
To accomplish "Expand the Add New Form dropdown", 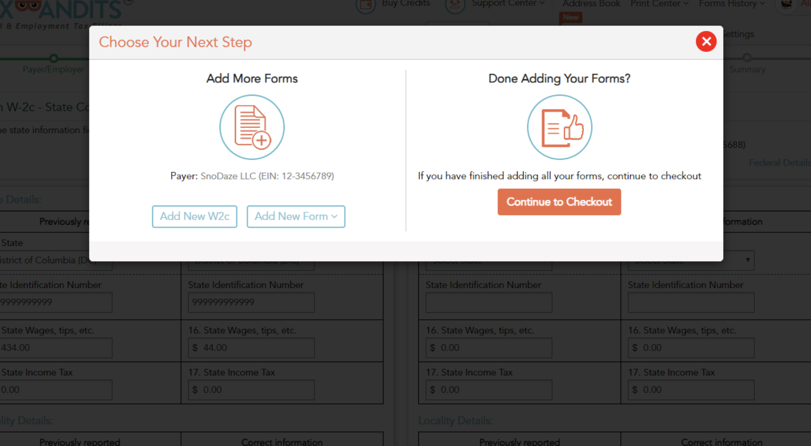I will [295, 216].
